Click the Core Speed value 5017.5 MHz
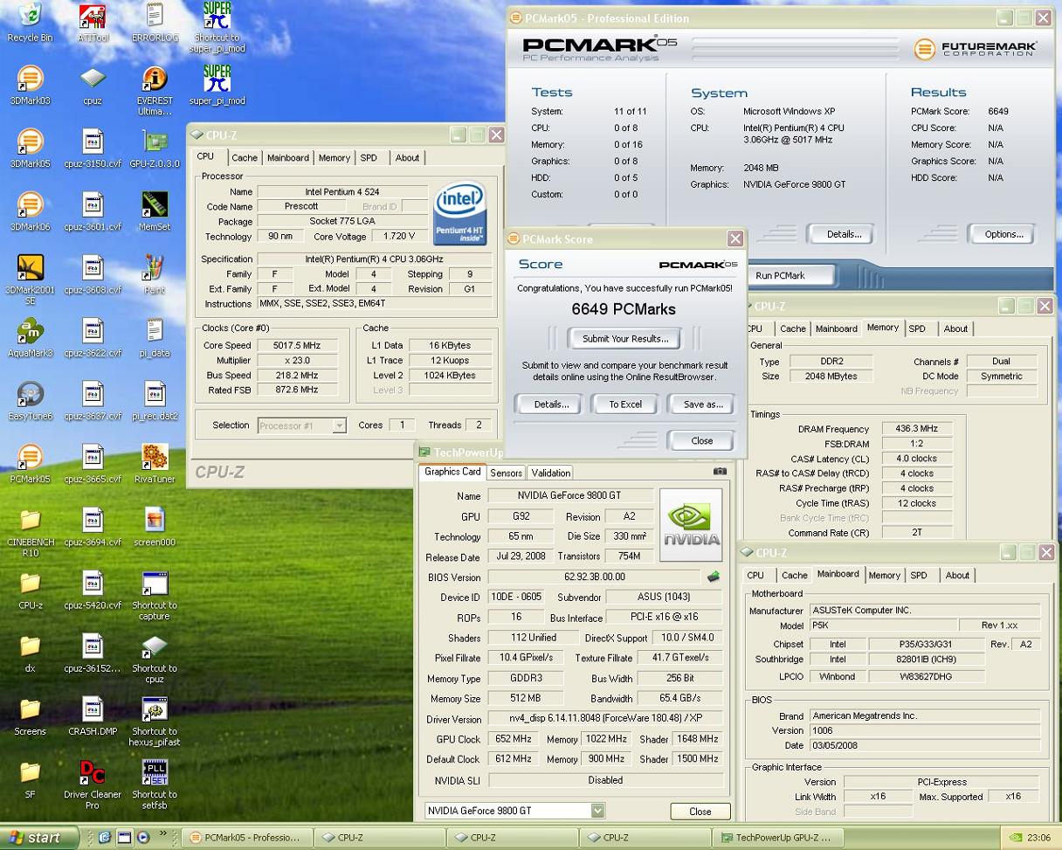Image resolution: width=1062 pixels, height=850 pixels. point(298,345)
